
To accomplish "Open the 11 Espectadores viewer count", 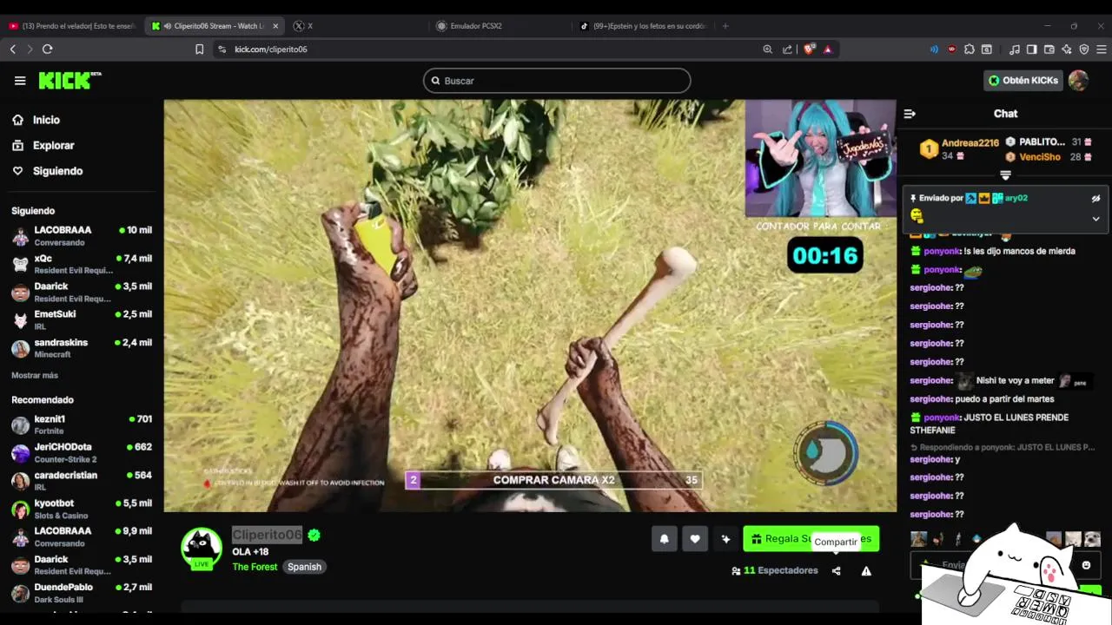I will [x=775, y=571].
